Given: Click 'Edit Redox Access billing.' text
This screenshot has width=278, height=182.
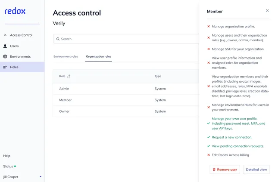Looking at the screenshot, I should (x=231, y=155).
